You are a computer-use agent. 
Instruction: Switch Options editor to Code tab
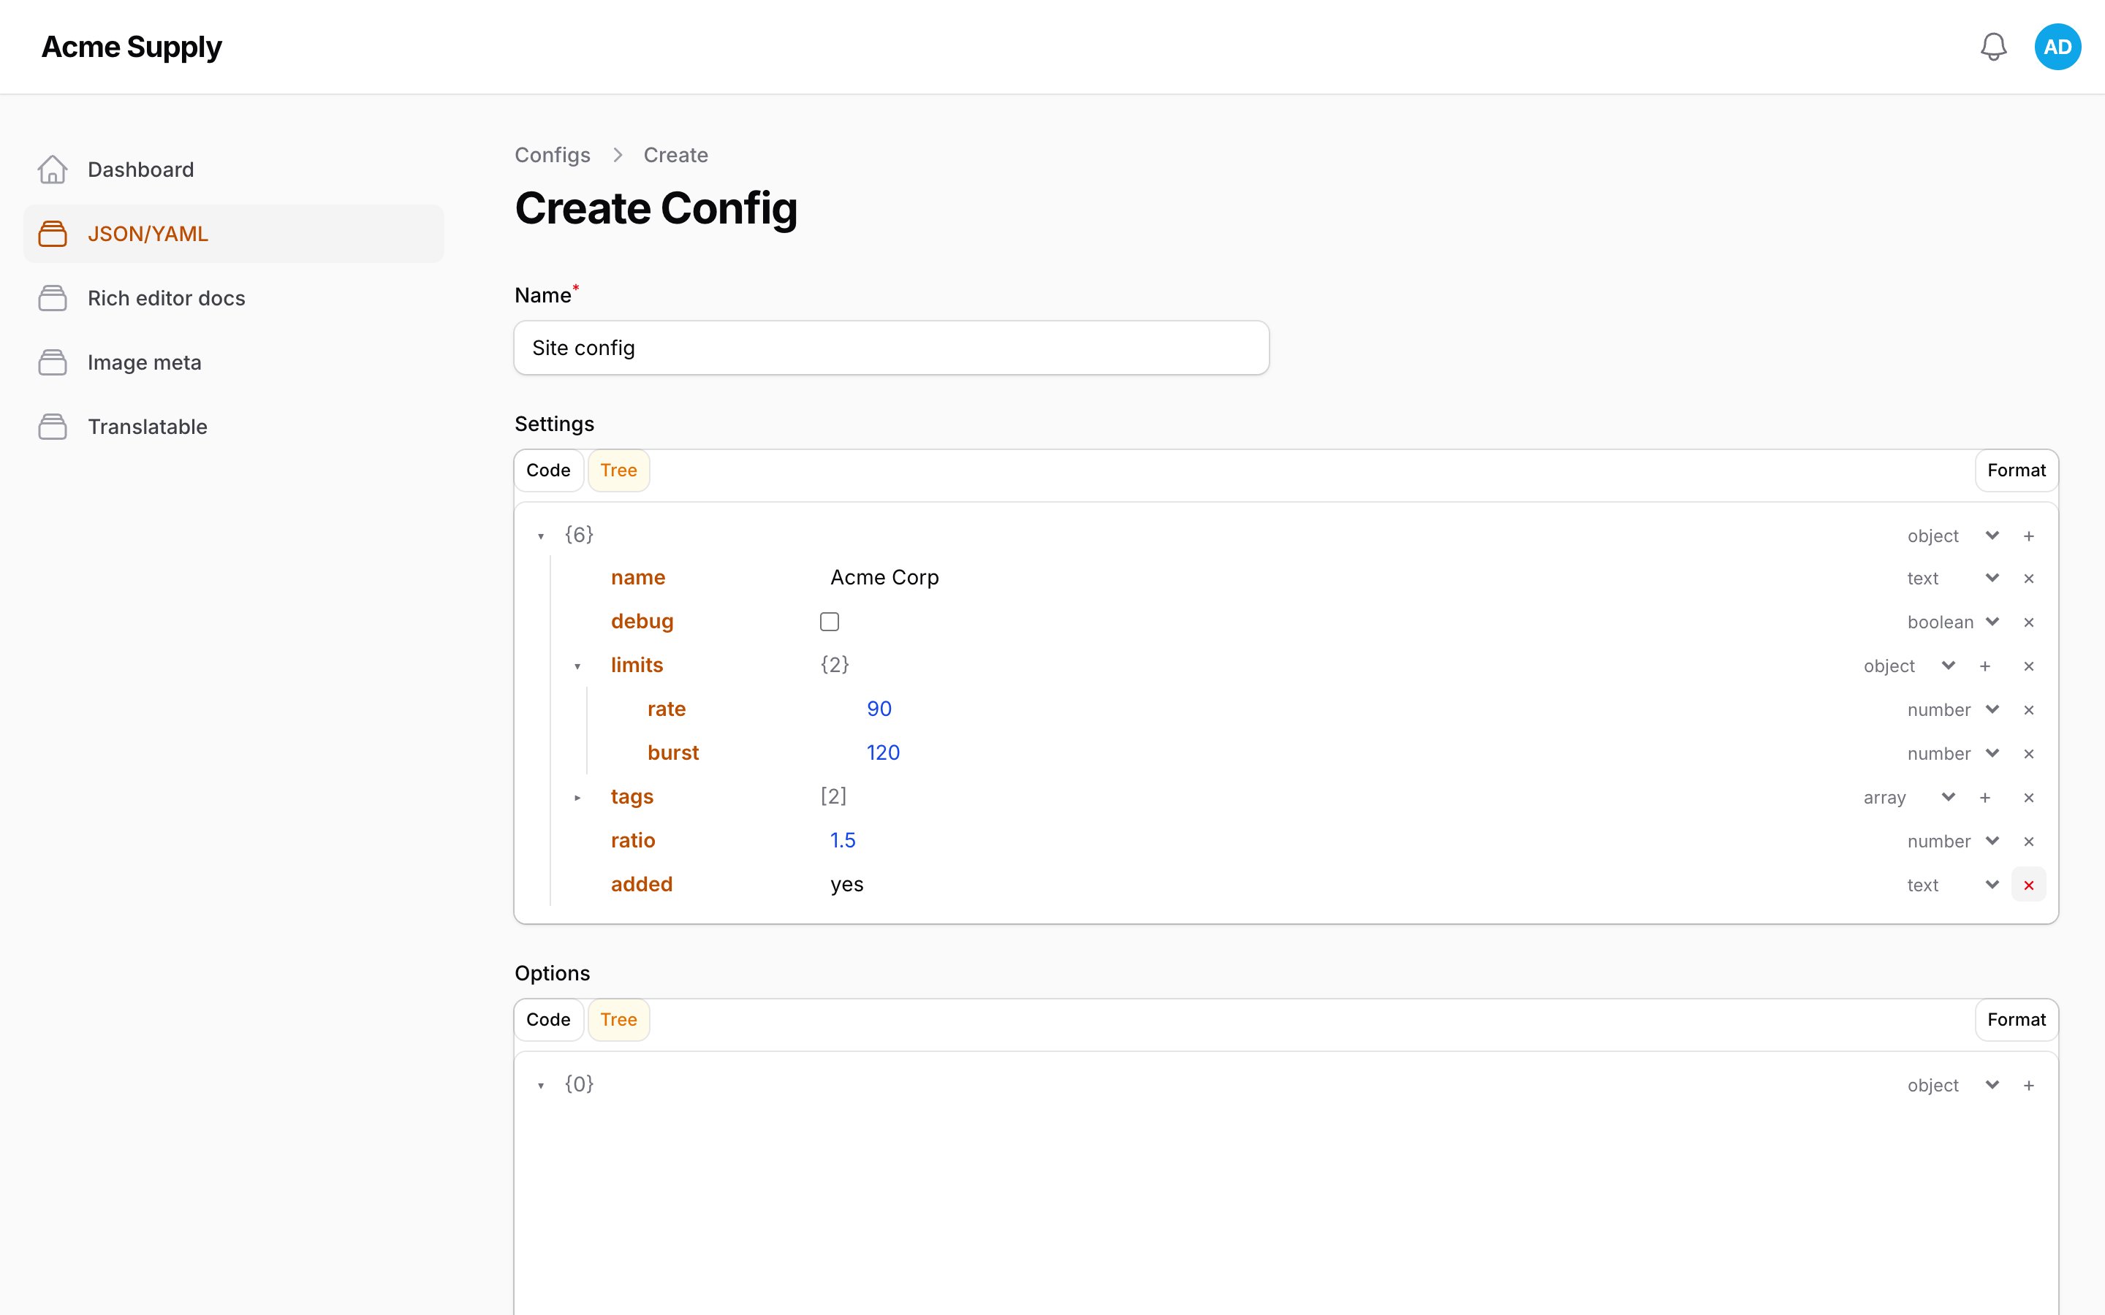pos(548,1020)
